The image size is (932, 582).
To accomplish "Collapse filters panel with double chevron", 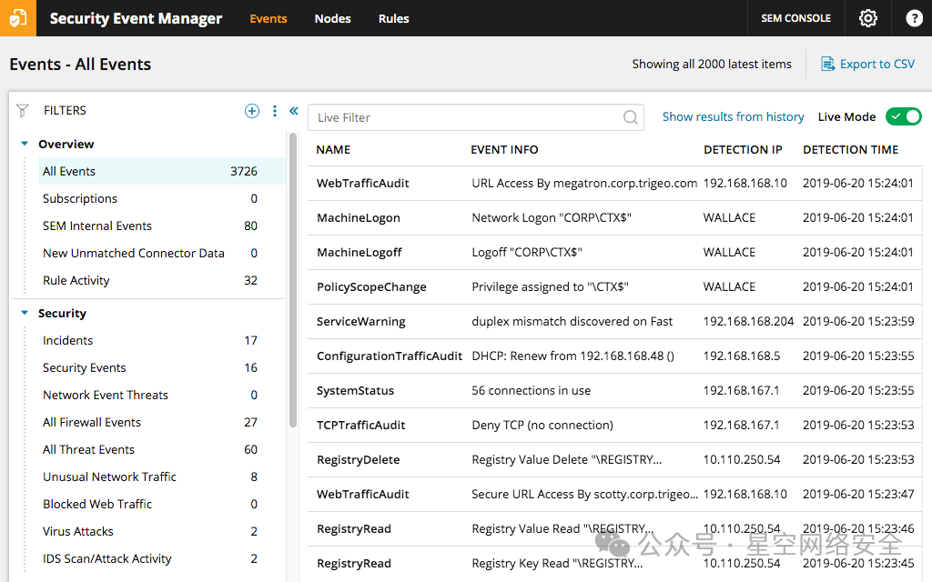I will (x=294, y=110).
